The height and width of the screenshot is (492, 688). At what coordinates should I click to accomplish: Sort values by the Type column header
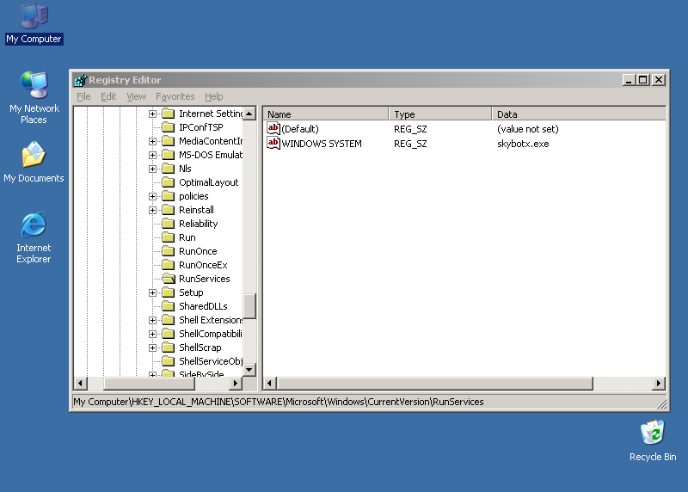pyautogui.click(x=440, y=114)
